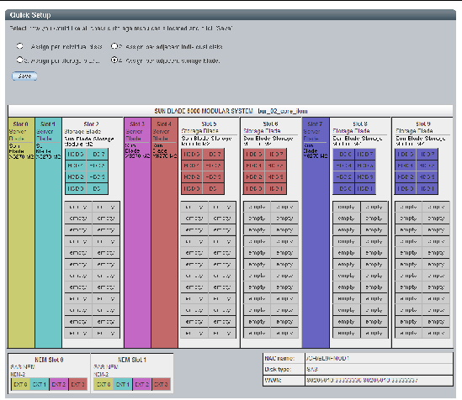Click the Save button
This screenshot has width=462, height=400.
coord(24,76)
